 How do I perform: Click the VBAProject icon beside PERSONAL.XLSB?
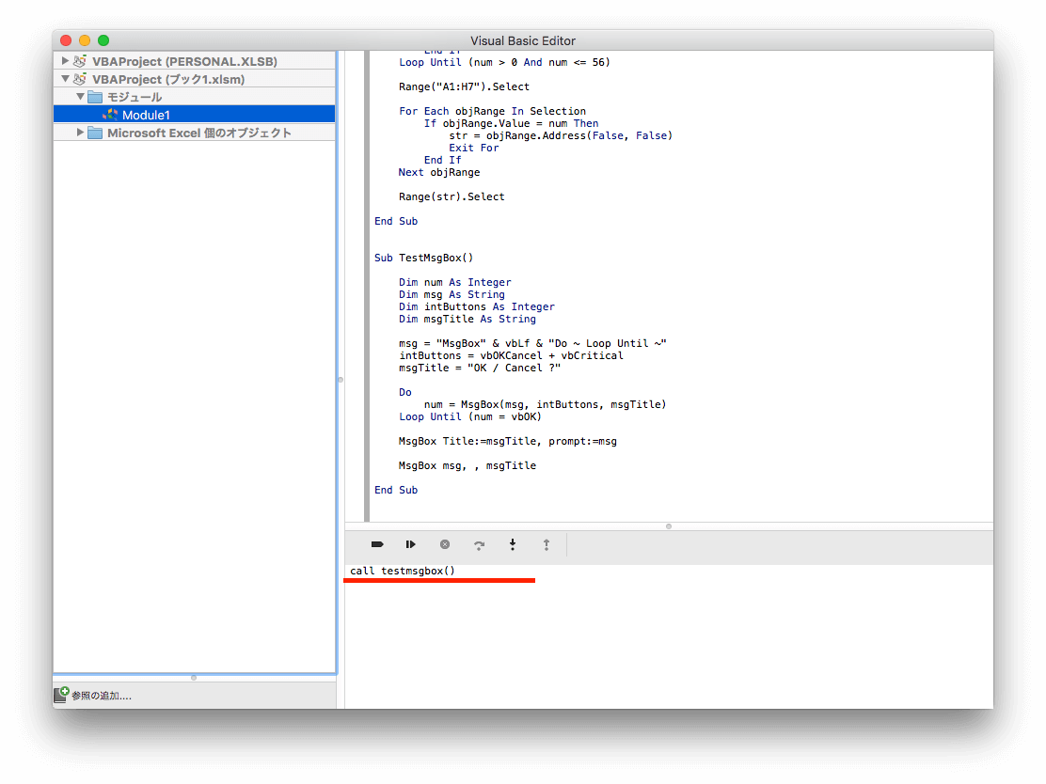click(x=80, y=60)
